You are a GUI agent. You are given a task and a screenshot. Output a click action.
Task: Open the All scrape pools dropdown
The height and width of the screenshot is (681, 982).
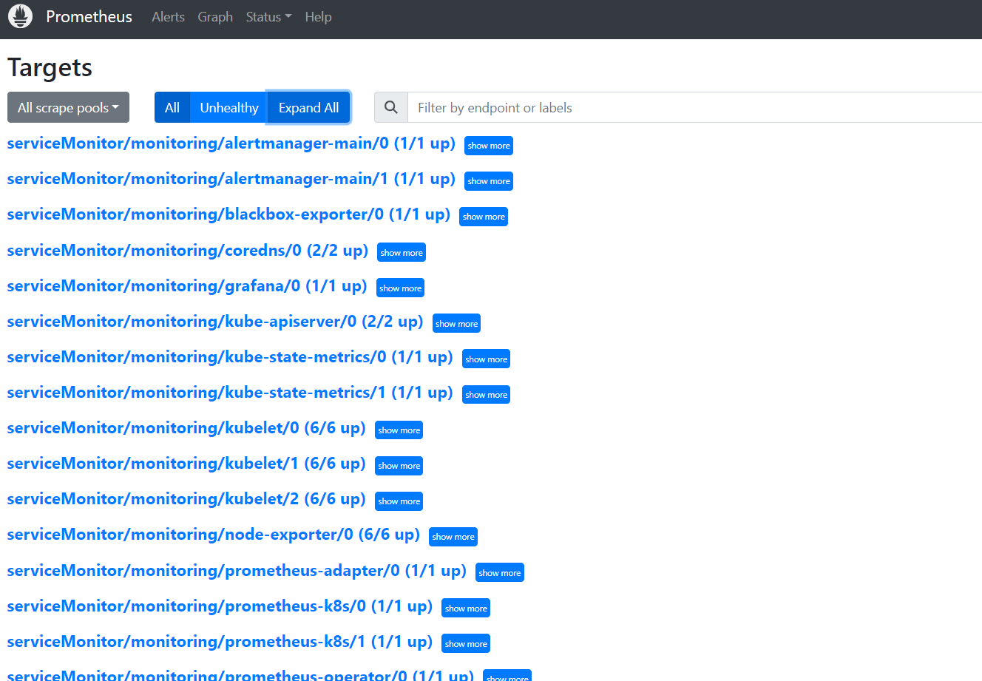tap(68, 107)
